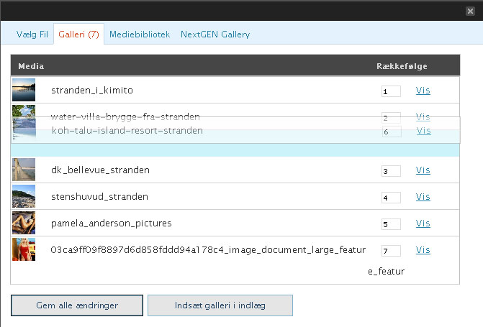The height and width of the screenshot is (327, 483).
Task: Click the dk_bellevue_stranden thumbnail image
Action: tap(24, 170)
